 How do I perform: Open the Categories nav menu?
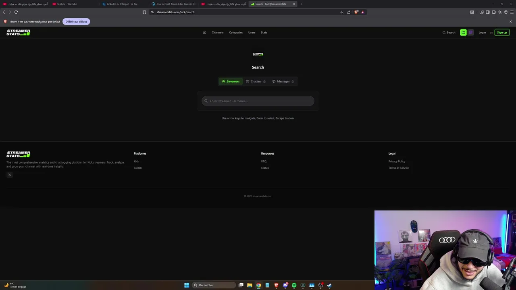[236, 33]
